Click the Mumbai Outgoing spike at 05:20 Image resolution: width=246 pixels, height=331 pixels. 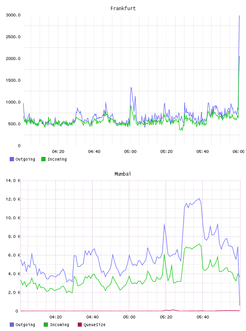164,225
